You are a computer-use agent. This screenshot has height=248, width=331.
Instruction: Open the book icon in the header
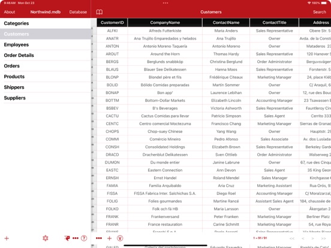pos(100,12)
